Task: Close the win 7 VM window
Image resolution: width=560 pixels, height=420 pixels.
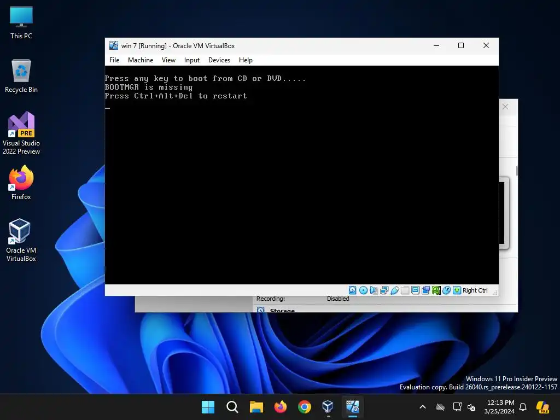Action: point(486,46)
